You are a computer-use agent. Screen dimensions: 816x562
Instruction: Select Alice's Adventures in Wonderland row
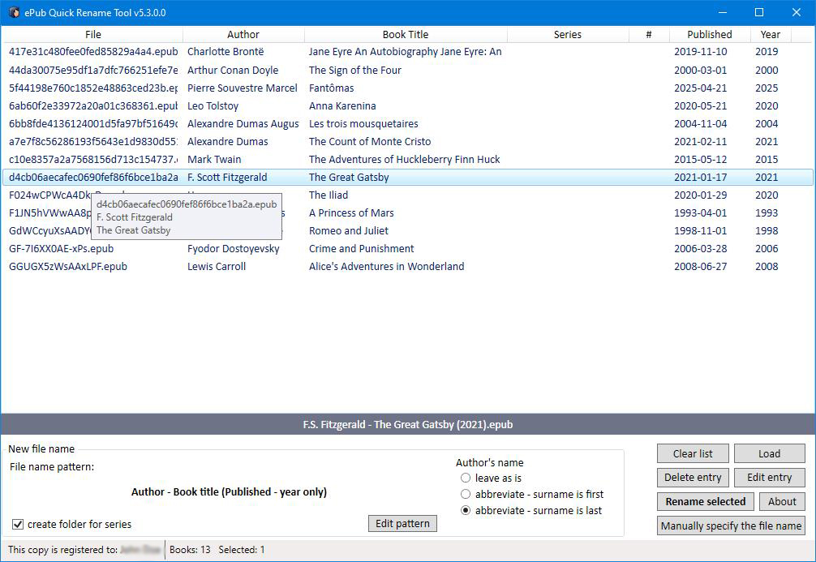[x=386, y=267]
